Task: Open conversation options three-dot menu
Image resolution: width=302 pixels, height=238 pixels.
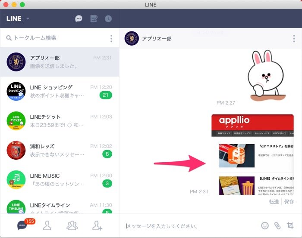Action: pyautogui.click(x=294, y=39)
